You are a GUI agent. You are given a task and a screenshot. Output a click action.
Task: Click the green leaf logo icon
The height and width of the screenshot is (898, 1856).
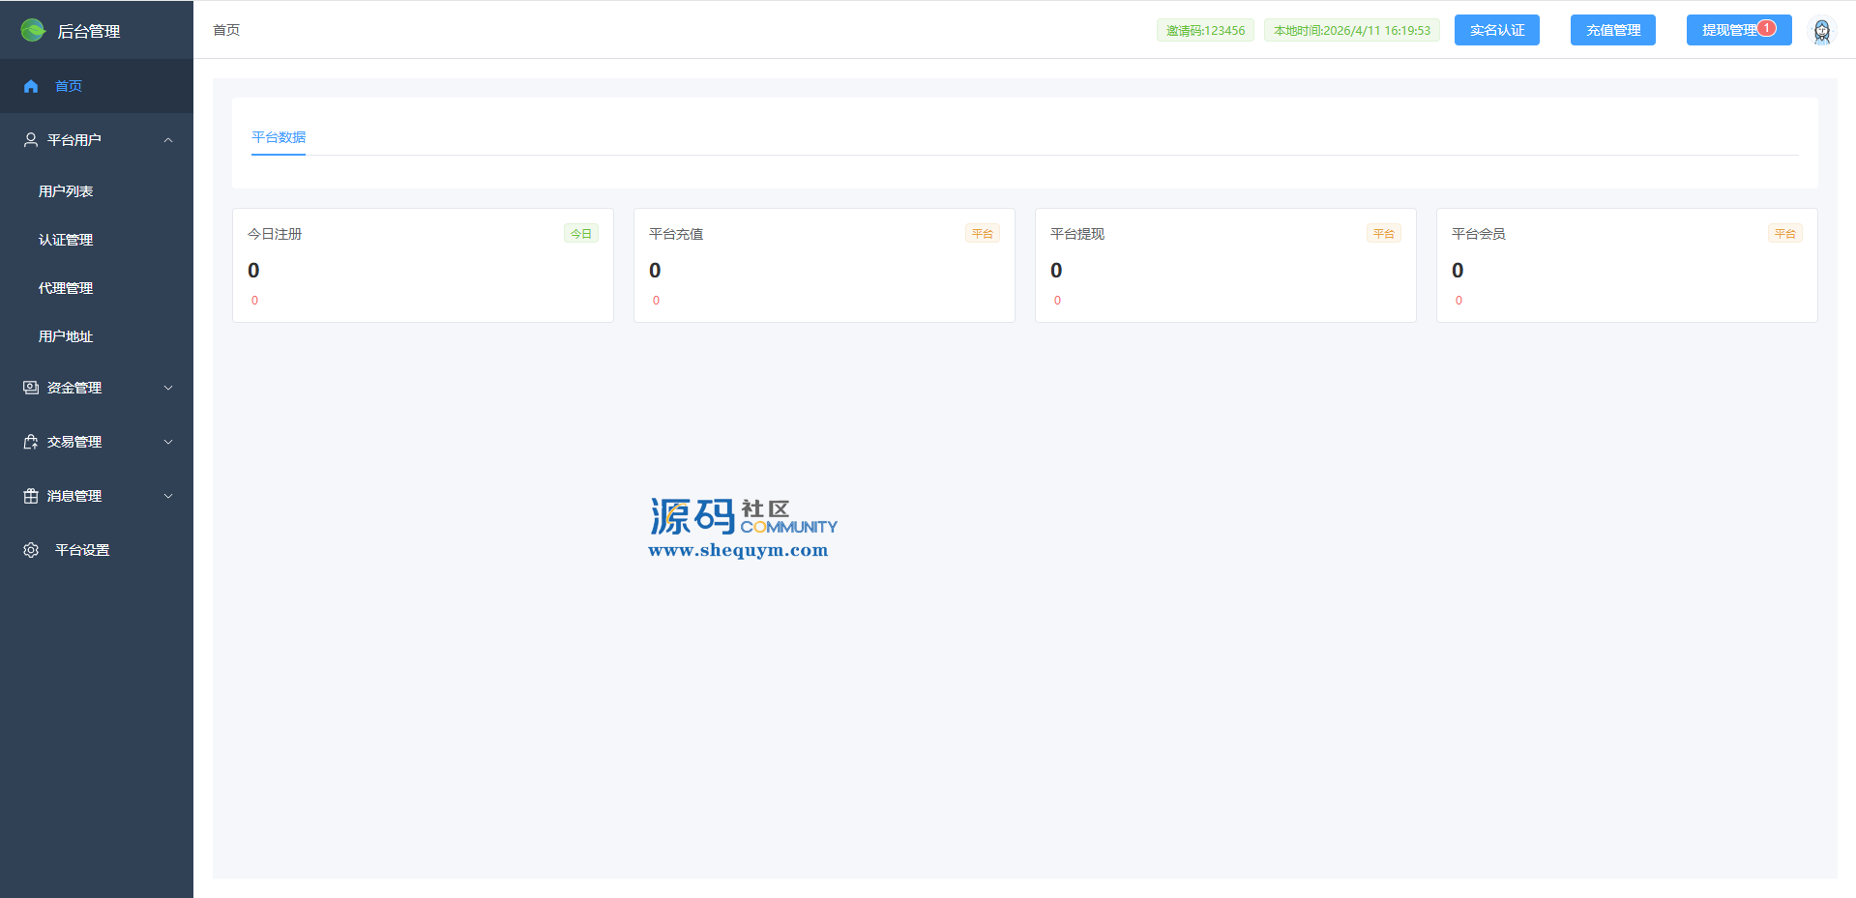[33, 30]
